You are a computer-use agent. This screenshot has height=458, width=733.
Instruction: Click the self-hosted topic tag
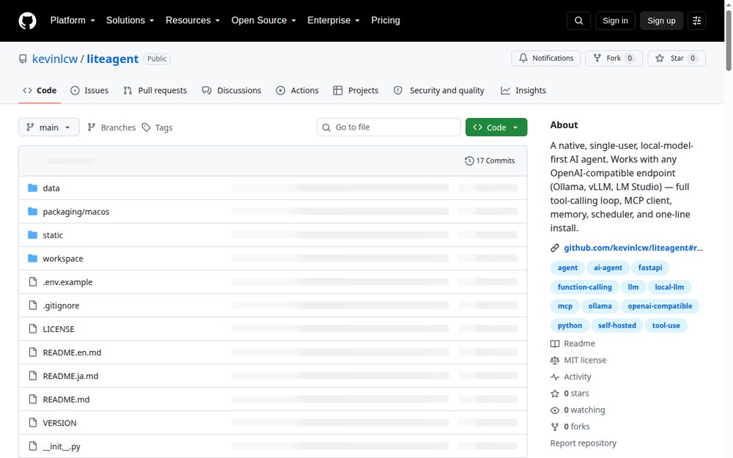tap(616, 325)
